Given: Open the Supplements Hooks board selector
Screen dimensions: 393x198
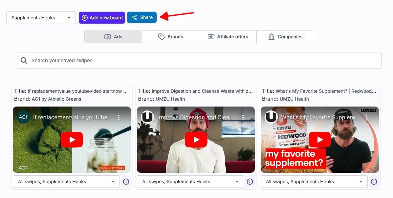Looking at the screenshot, I should click(x=41, y=17).
